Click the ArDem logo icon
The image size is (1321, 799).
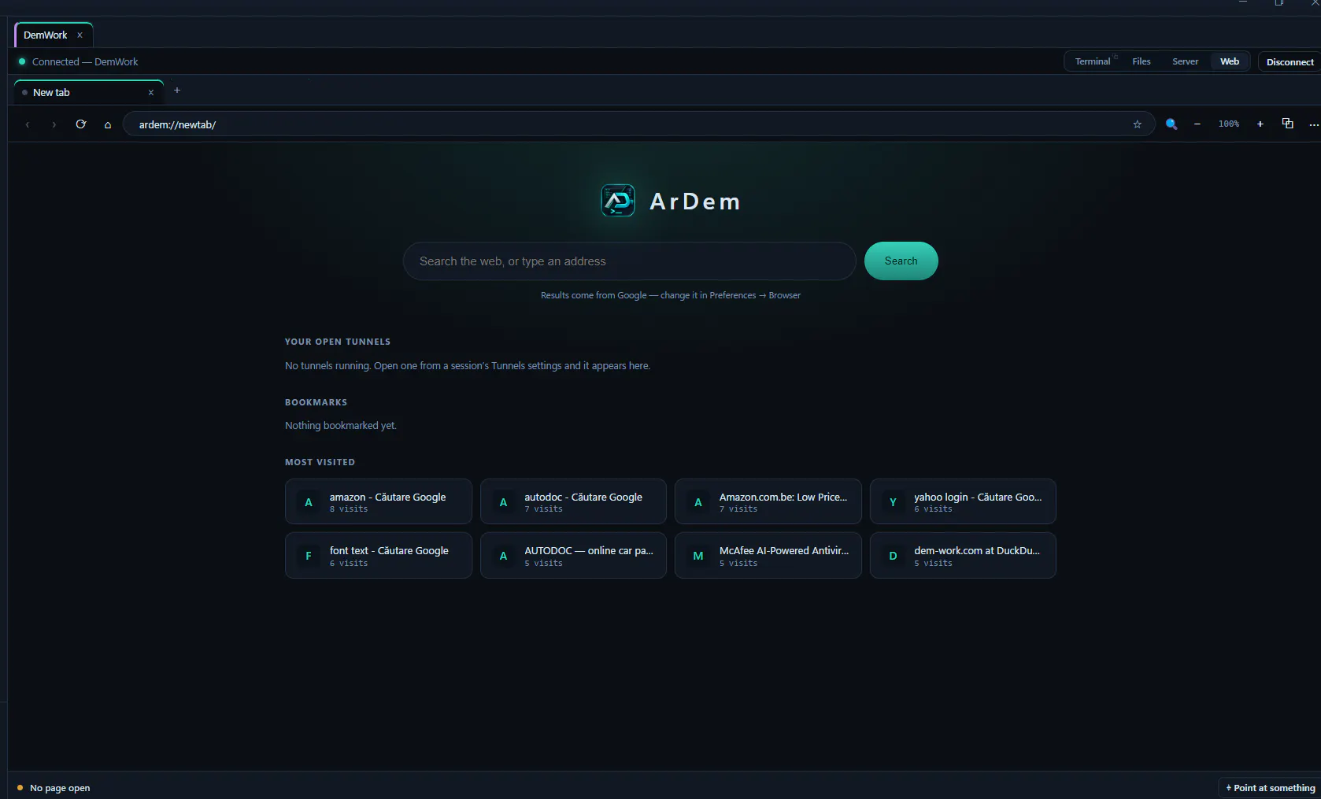pyautogui.click(x=618, y=201)
